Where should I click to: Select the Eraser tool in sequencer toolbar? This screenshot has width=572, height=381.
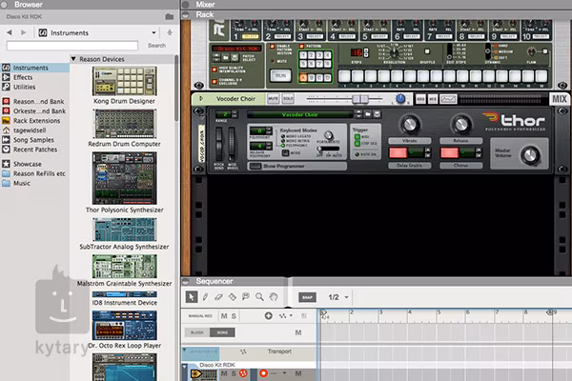220,297
